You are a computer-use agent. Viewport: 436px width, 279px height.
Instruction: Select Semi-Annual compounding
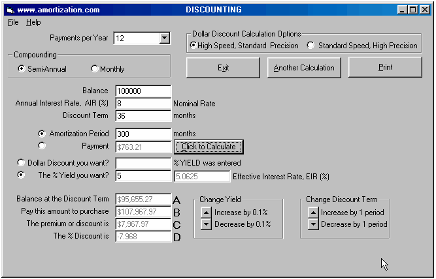[x=22, y=68]
